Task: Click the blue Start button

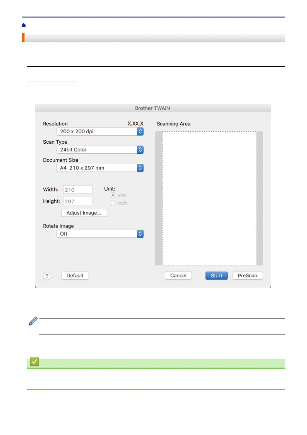Action: [x=217, y=276]
